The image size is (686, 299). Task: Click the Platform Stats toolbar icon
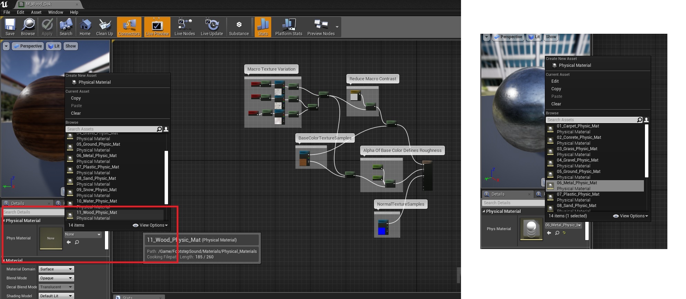(x=288, y=27)
